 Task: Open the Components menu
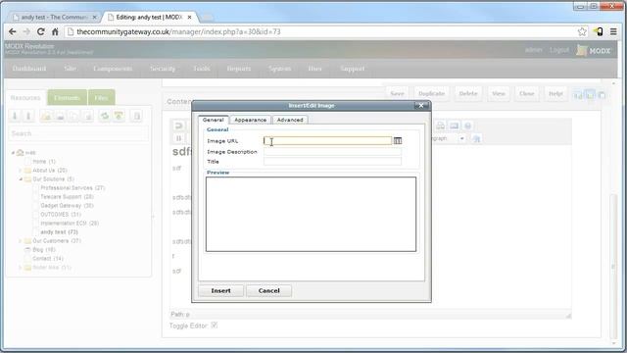pos(113,69)
